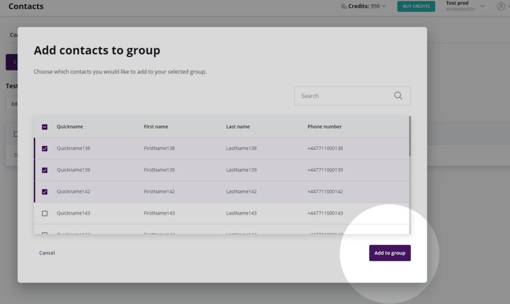Image resolution: width=510 pixels, height=304 pixels.
Task: Open the dropdown beside the profile avatar
Action: (509, 6)
